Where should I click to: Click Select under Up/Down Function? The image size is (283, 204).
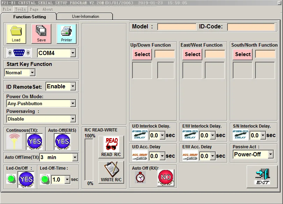(142, 54)
